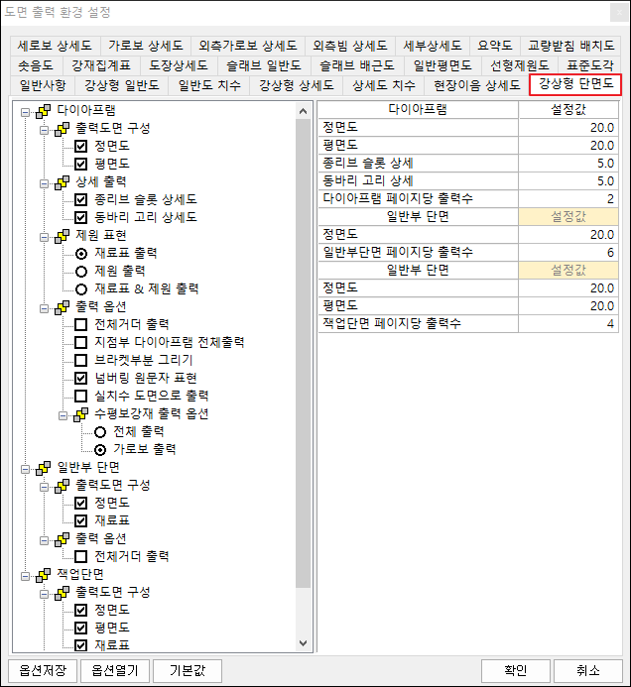
Task: Switch to 일반사항 tab
Action: [43, 85]
